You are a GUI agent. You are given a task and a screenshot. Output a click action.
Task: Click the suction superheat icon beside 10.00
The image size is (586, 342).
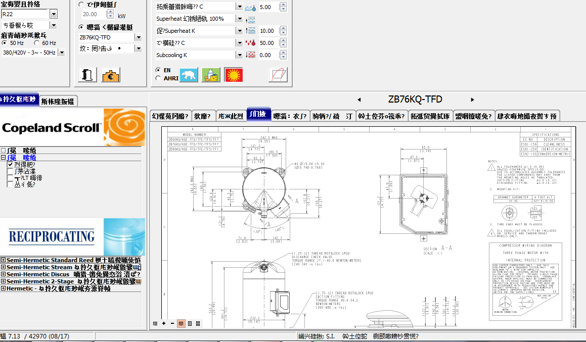[x=250, y=31]
